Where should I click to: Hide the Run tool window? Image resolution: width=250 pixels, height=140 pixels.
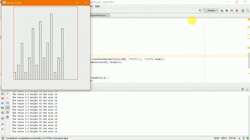[247, 89]
